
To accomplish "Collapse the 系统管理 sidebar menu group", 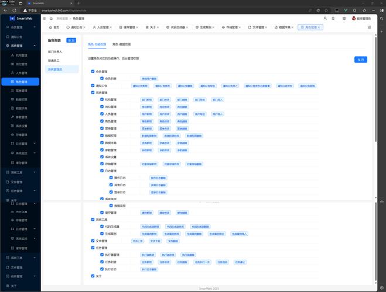I will pyautogui.click(x=35, y=46).
